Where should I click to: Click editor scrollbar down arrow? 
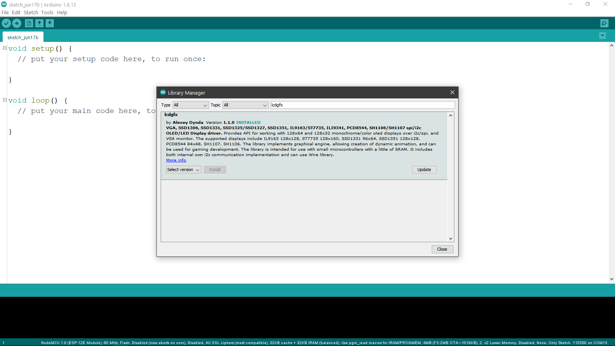point(612,279)
